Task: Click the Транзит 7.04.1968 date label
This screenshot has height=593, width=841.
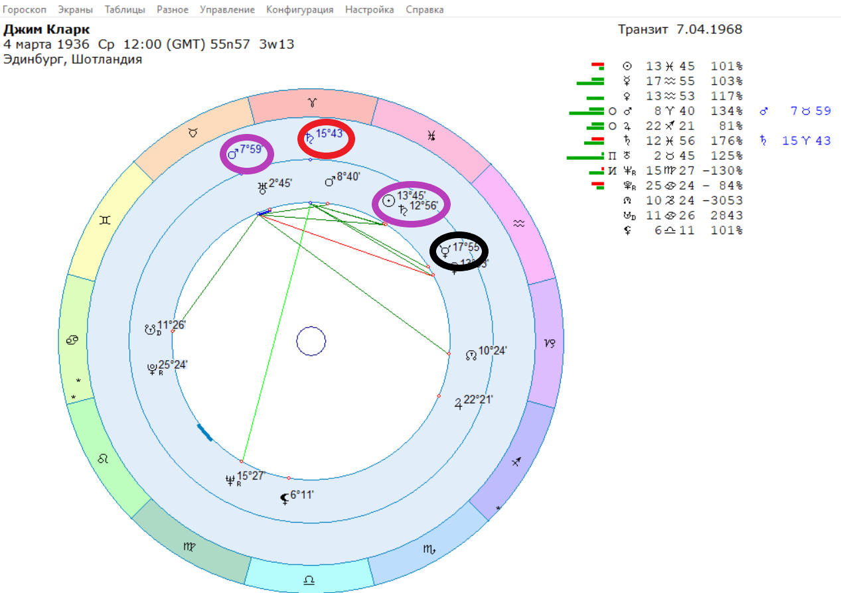Action: point(680,30)
